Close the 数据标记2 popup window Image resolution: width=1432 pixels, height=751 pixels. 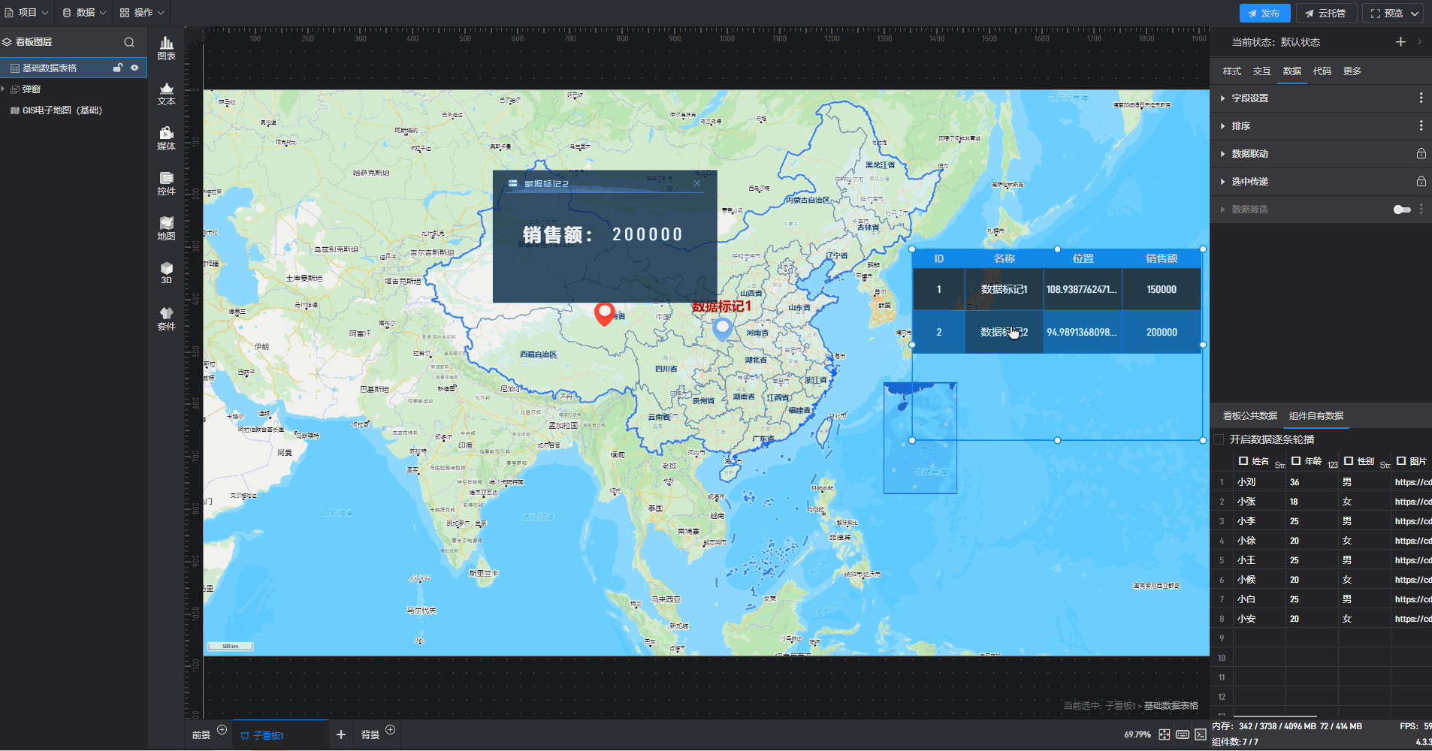696,183
